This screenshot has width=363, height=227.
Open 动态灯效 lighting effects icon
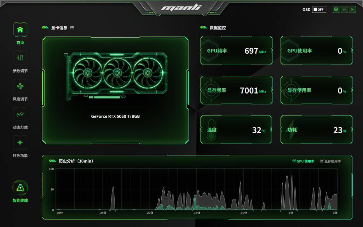(20, 114)
